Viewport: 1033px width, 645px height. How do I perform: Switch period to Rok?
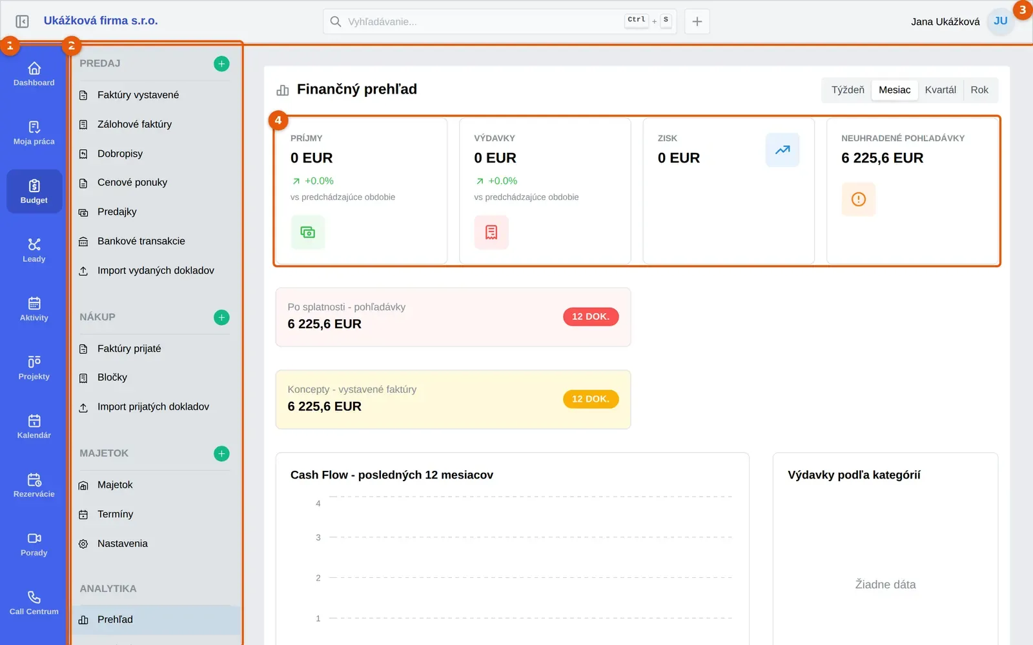[979, 90]
